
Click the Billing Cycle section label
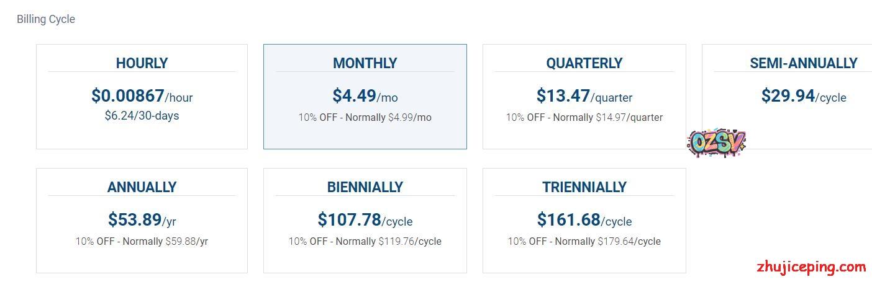click(46, 19)
